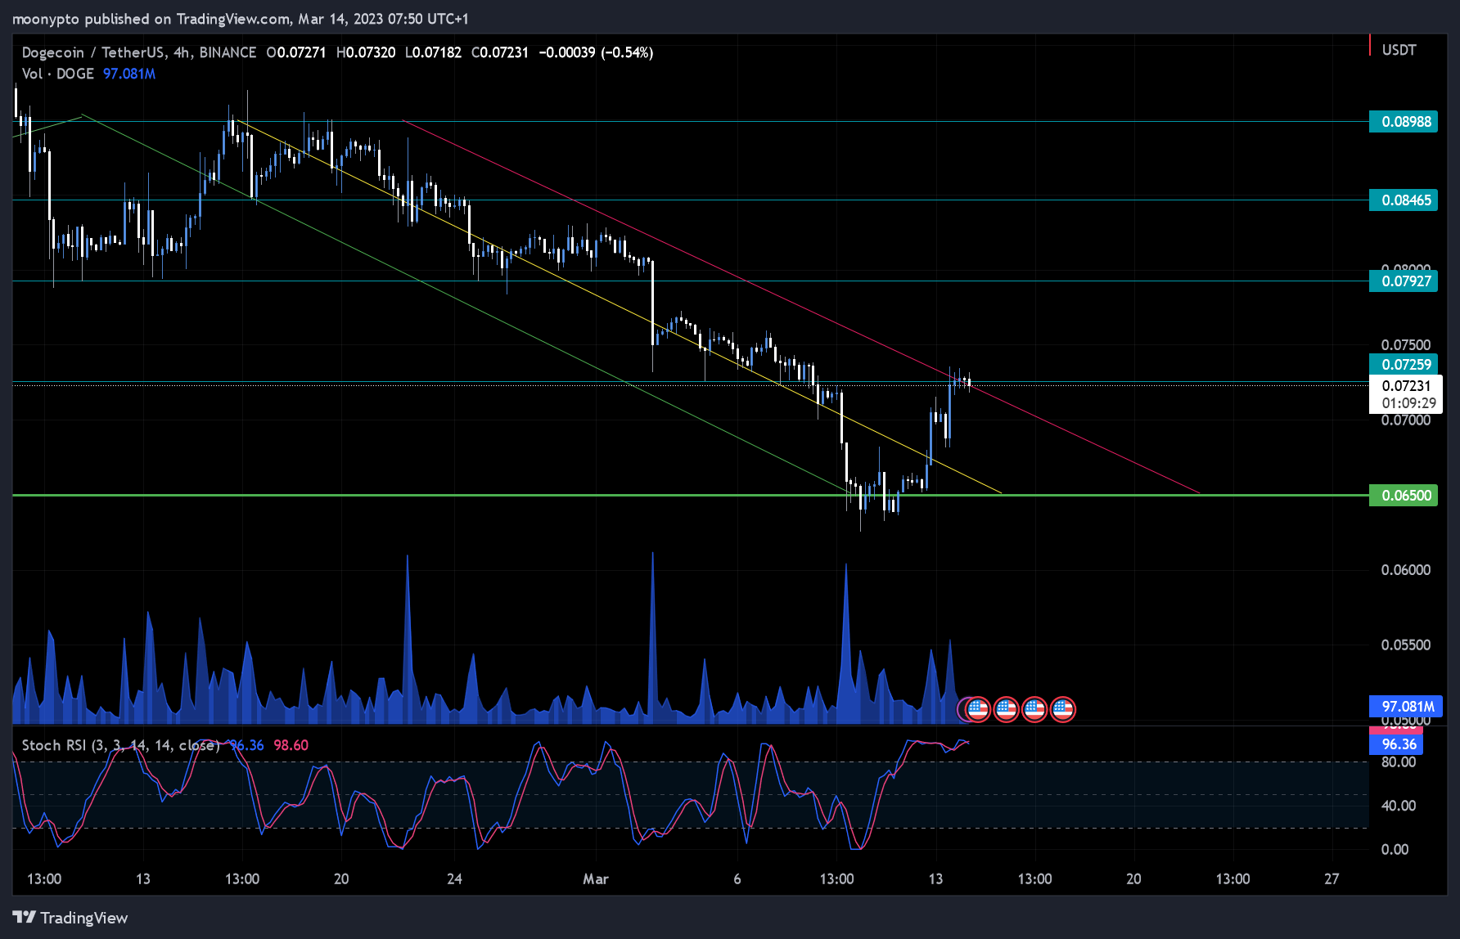
Task: Click the high value H0.07320
Action: click(x=365, y=52)
